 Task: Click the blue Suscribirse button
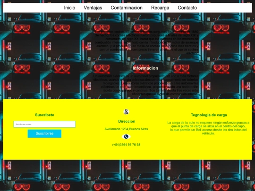click(x=44, y=133)
